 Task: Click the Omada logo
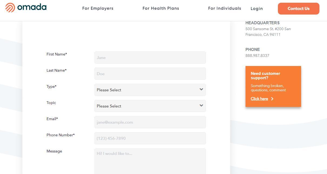coord(26,7)
